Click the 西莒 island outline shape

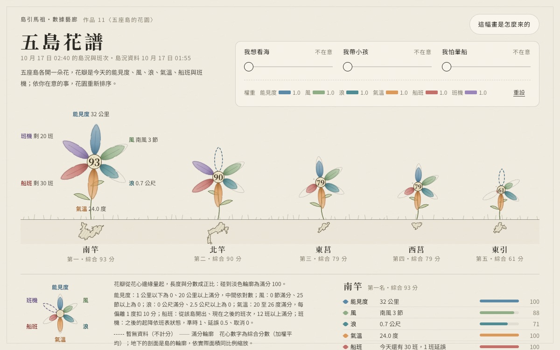point(417,225)
